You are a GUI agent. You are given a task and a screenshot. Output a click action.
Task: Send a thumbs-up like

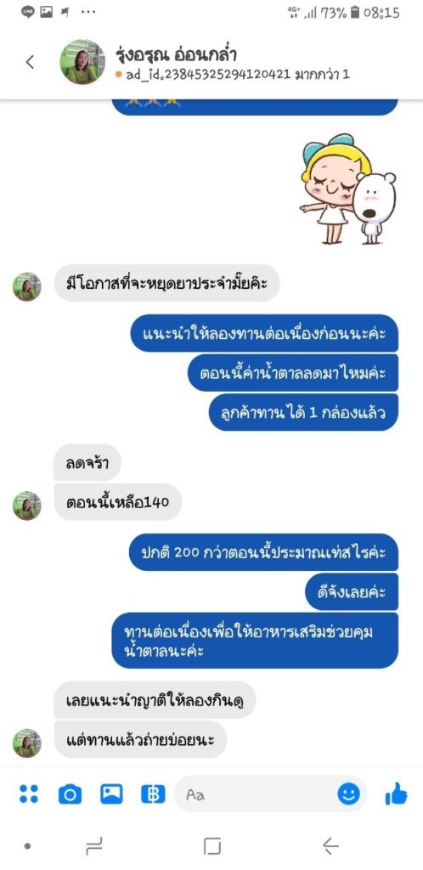tap(396, 794)
